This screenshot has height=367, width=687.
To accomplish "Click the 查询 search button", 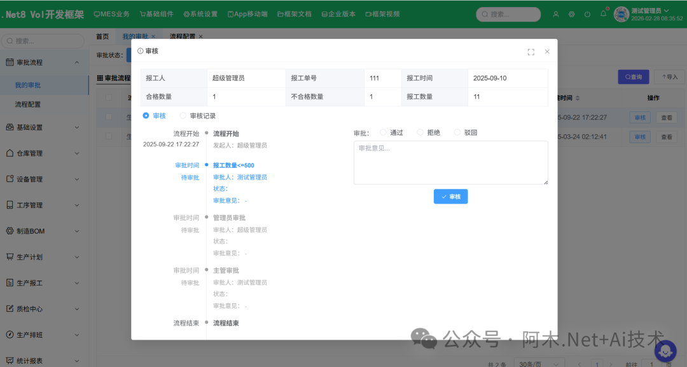I will click(x=633, y=76).
